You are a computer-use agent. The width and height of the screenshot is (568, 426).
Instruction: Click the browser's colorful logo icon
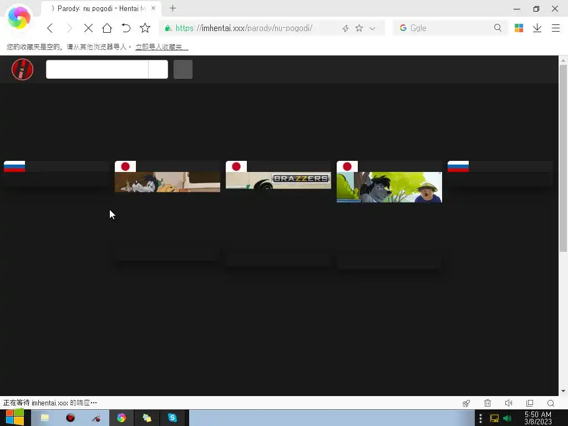(x=19, y=18)
